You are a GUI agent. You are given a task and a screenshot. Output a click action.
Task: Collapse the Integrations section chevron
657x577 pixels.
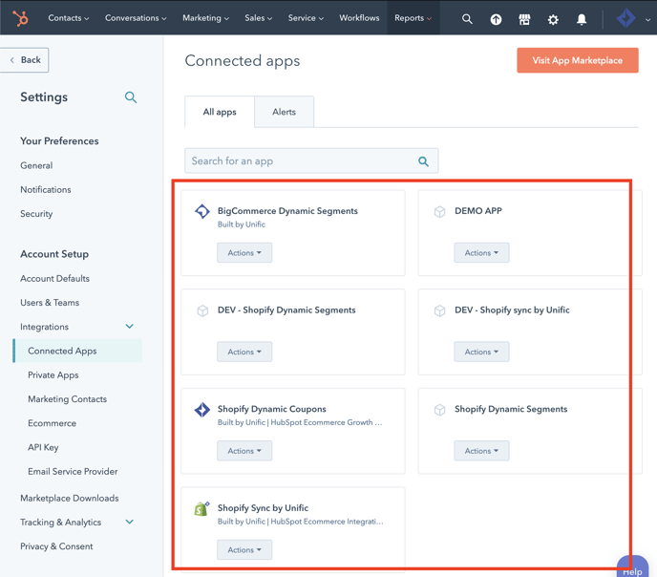pos(130,327)
